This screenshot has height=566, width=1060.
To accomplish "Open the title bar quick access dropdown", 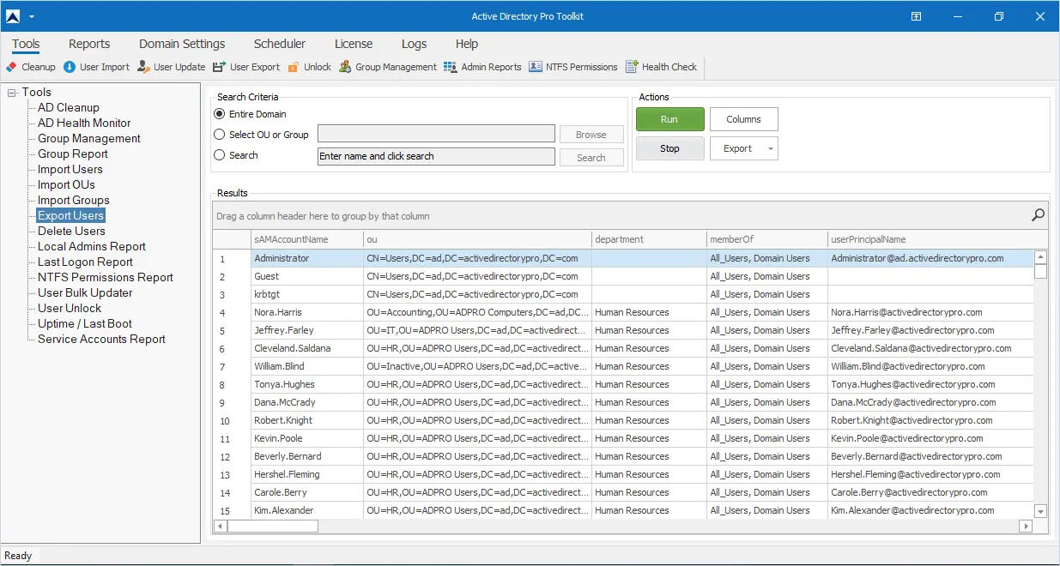I will pyautogui.click(x=32, y=16).
